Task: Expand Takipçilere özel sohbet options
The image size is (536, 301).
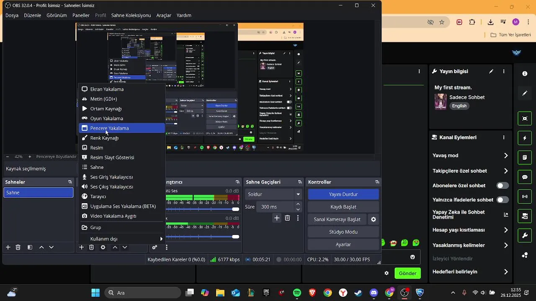Action: coord(506,171)
